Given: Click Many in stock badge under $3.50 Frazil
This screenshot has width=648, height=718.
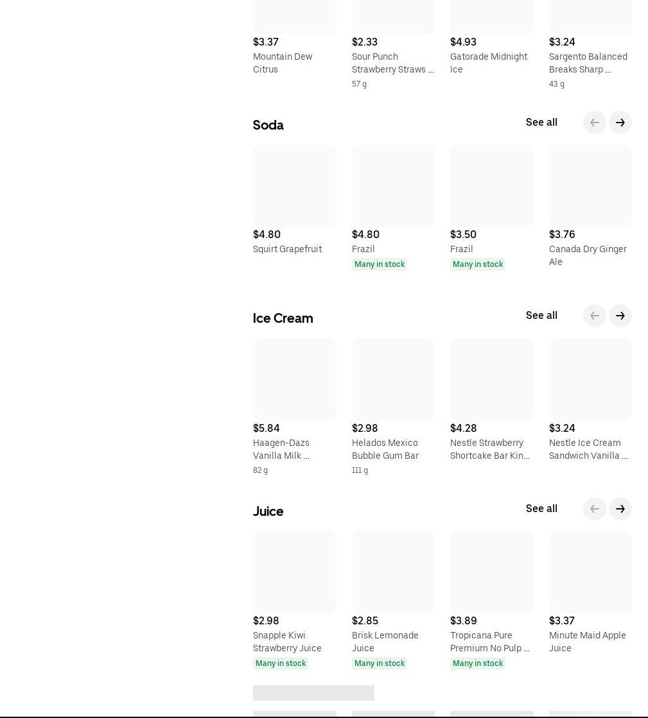Looking at the screenshot, I should (x=478, y=264).
